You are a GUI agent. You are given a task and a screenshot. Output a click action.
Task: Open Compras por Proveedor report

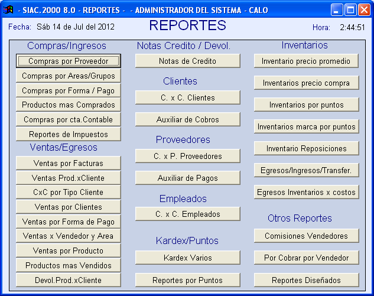[69, 61]
